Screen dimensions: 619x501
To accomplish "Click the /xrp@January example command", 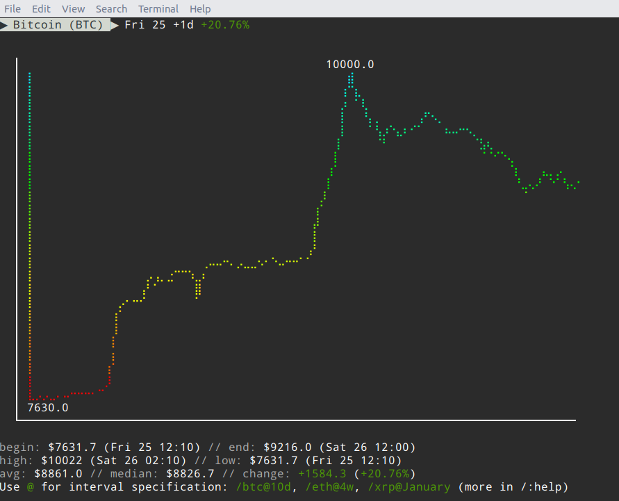I will click(409, 487).
